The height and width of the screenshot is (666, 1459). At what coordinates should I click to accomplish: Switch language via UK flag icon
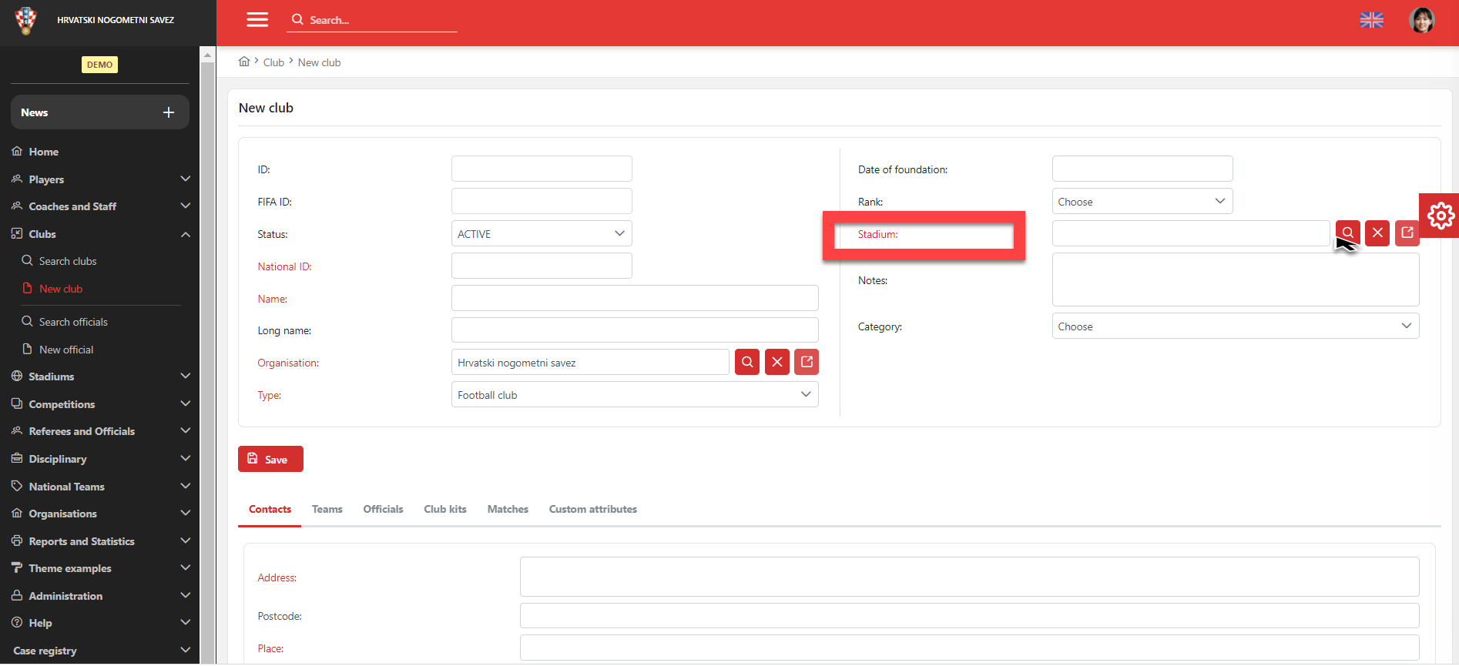tap(1371, 20)
